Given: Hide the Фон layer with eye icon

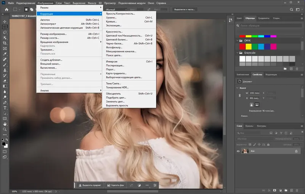Looking at the screenshot, I should 238,151.
